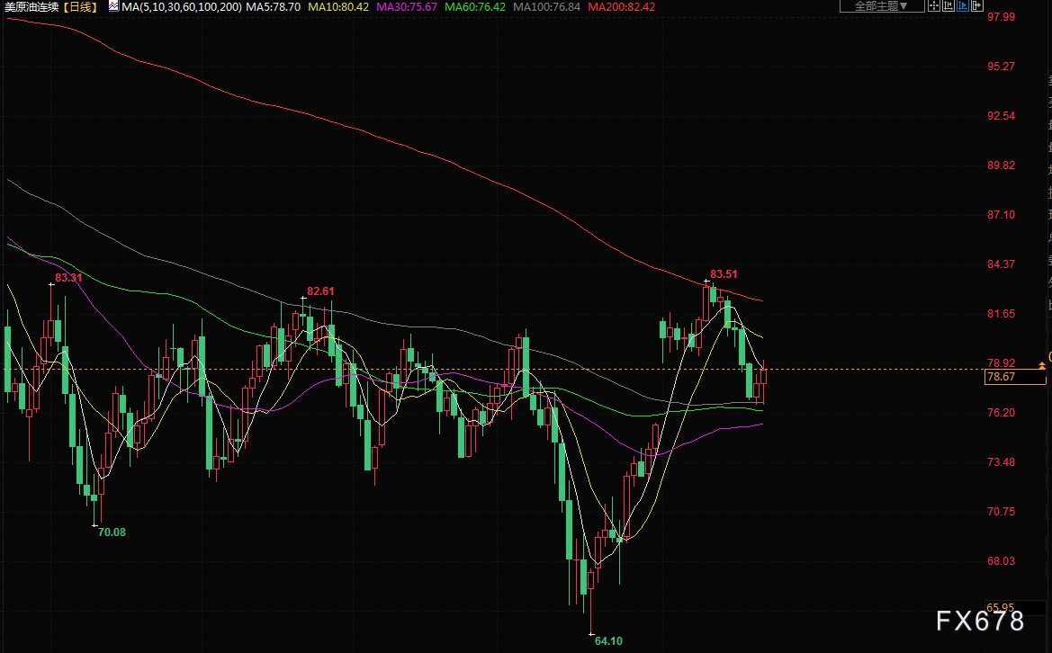This screenshot has height=653, width=1052.
Task: Open MA(5,10,30,60,100,200) parameter label
Action: tap(182, 6)
